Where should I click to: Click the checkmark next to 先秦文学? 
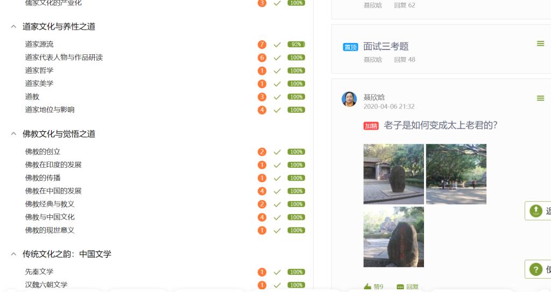click(277, 272)
